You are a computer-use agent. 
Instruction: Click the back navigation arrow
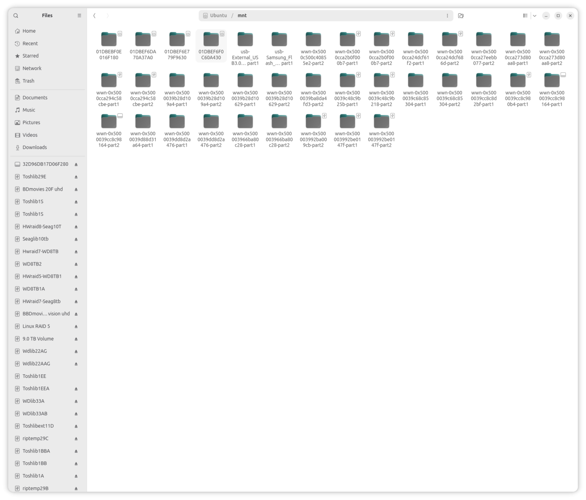[x=94, y=15]
